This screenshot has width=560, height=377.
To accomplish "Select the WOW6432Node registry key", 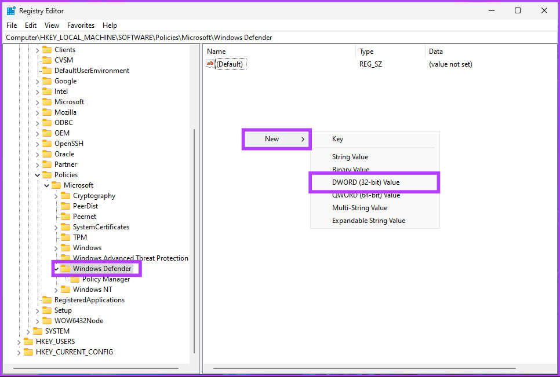I will pos(78,321).
